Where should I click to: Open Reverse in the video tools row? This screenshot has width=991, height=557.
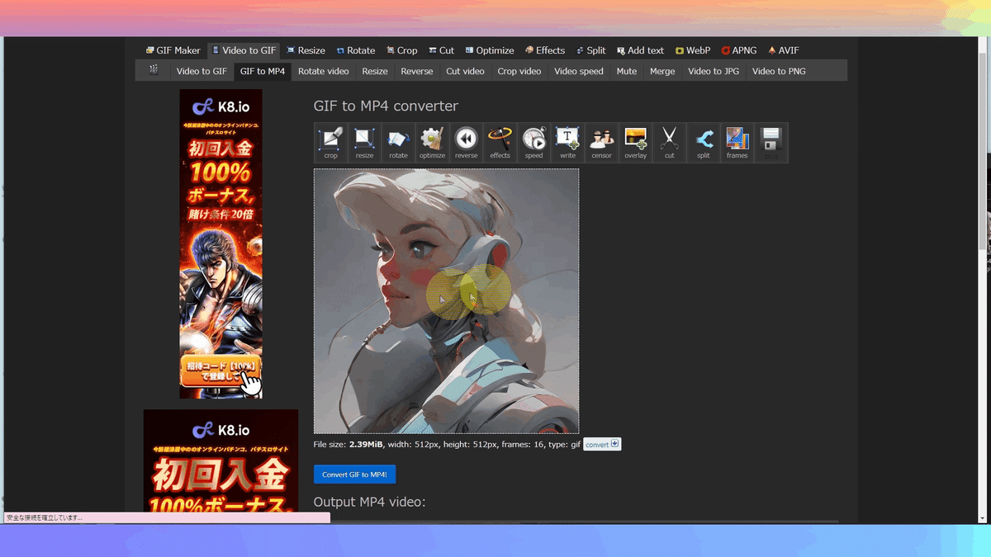[x=417, y=71]
